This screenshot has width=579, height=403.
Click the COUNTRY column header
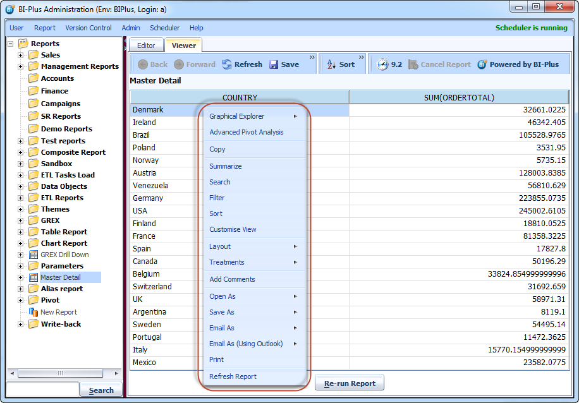(x=240, y=97)
